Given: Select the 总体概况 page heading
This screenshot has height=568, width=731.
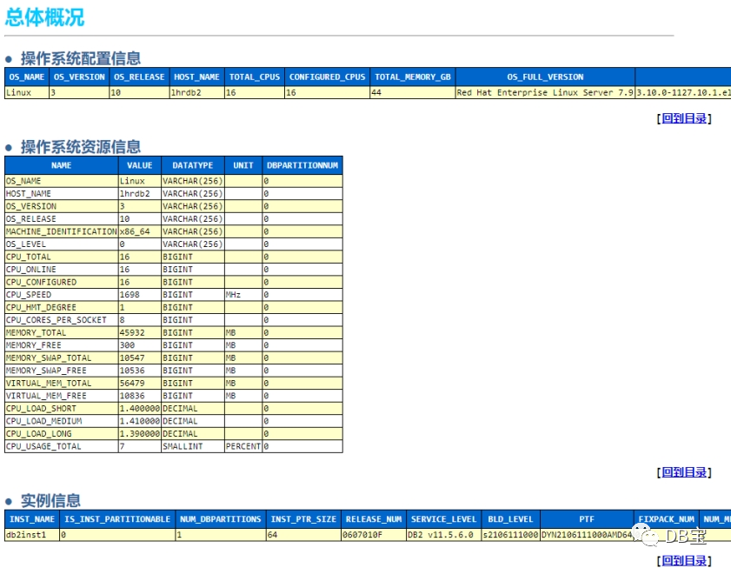Looking at the screenshot, I should 44,17.
